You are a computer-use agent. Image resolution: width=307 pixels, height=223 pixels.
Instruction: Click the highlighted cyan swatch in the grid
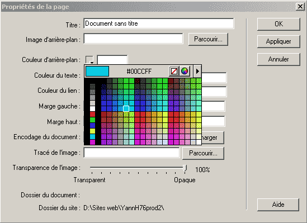(126, 108)
